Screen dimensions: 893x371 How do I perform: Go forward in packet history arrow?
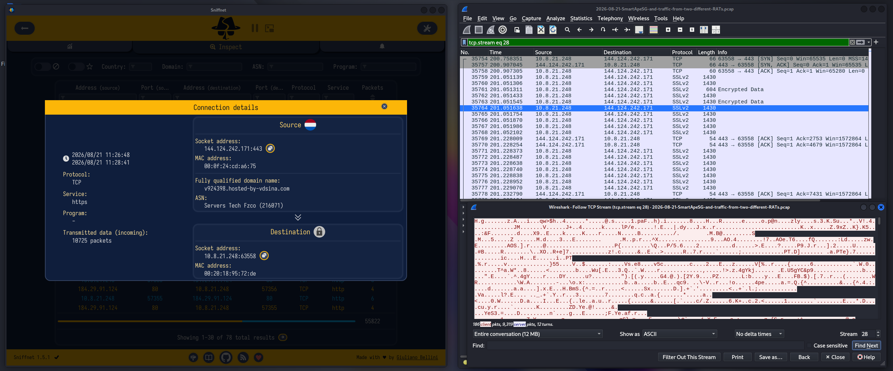[591, 30]
